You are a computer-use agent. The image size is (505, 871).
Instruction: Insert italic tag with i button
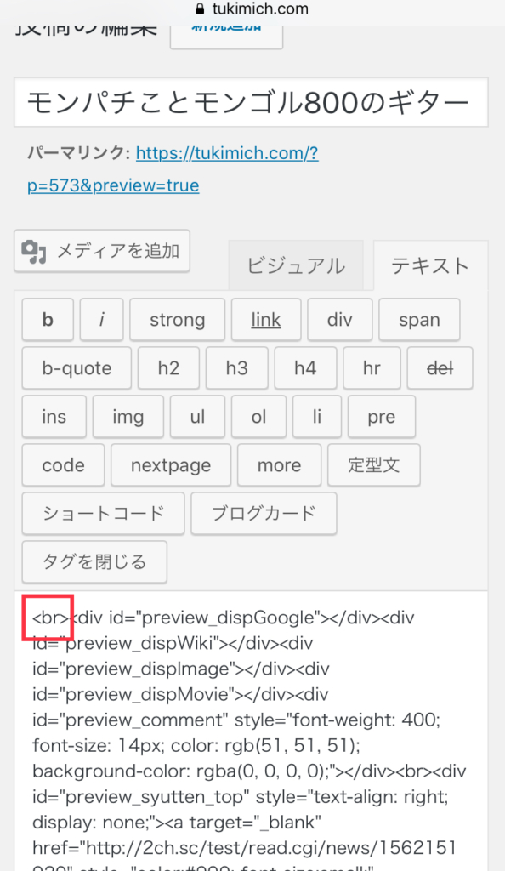click(x=101, y=320)
